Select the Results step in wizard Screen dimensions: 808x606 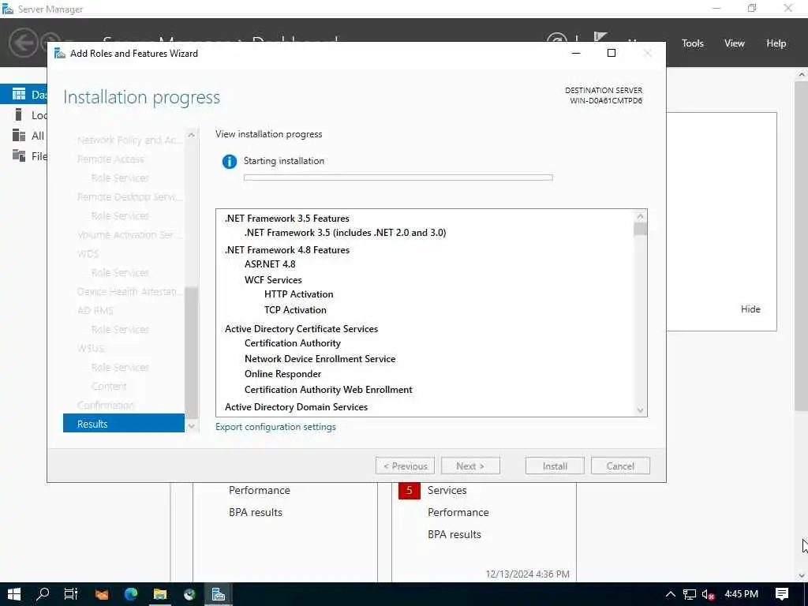click(124, 424)
